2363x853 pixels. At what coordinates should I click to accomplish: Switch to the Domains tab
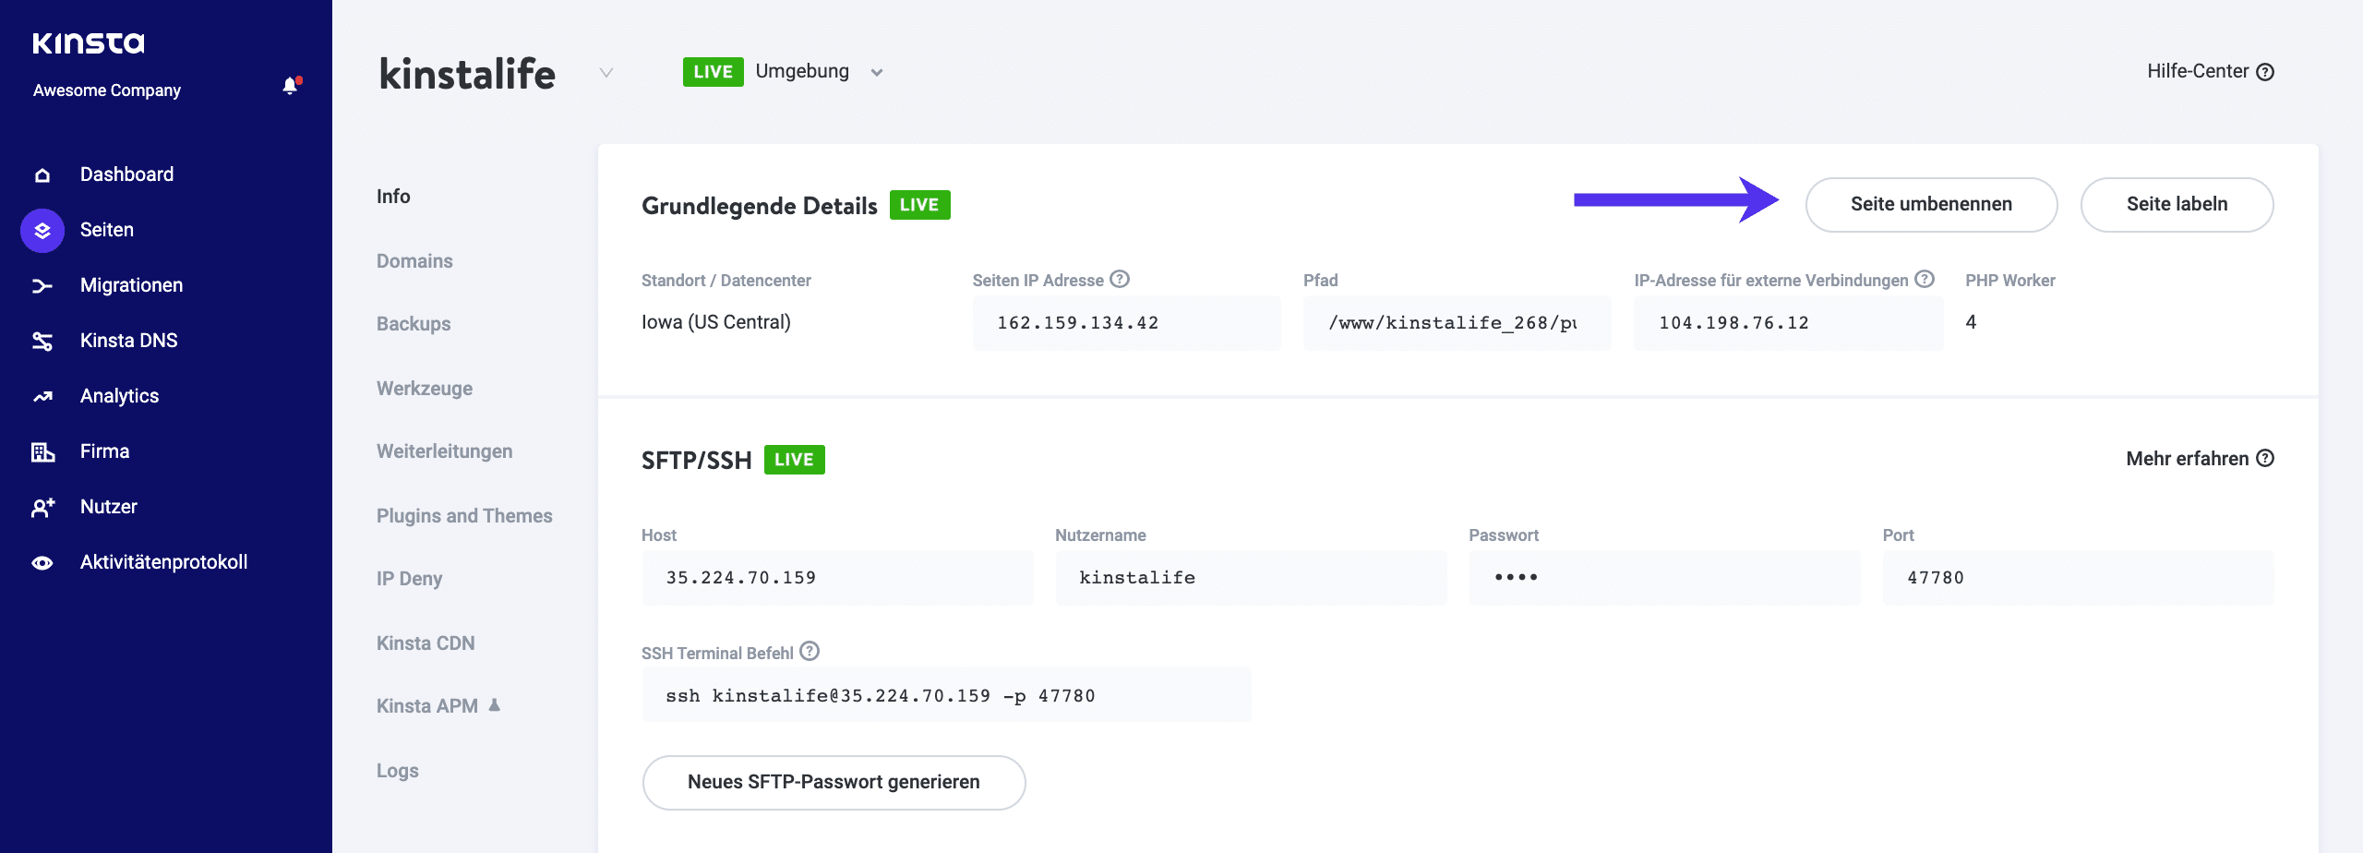tap(414, 260)
